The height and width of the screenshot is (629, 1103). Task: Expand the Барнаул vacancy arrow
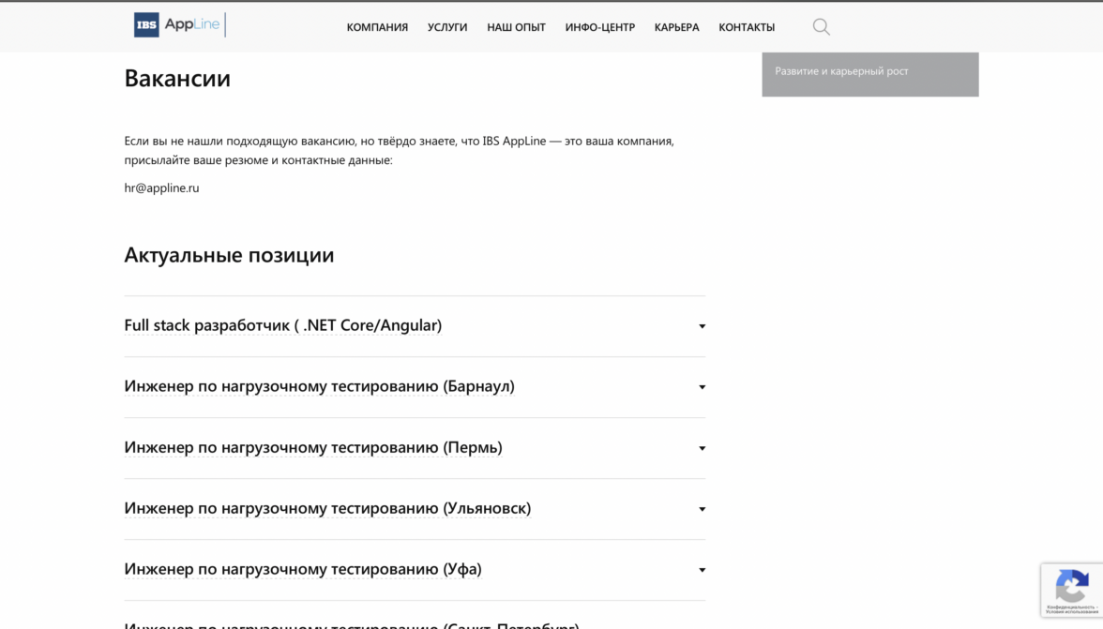(702, 387)
